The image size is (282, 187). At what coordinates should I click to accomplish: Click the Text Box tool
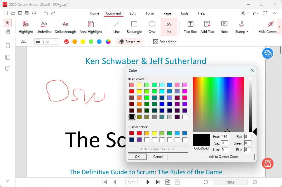(x=190, y=27)
